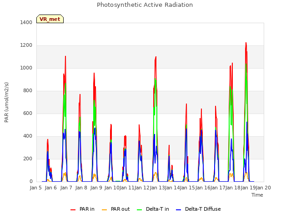Click the 400 y-axis tick label
Screen dimensions: 291x218
tap(28, 136)
